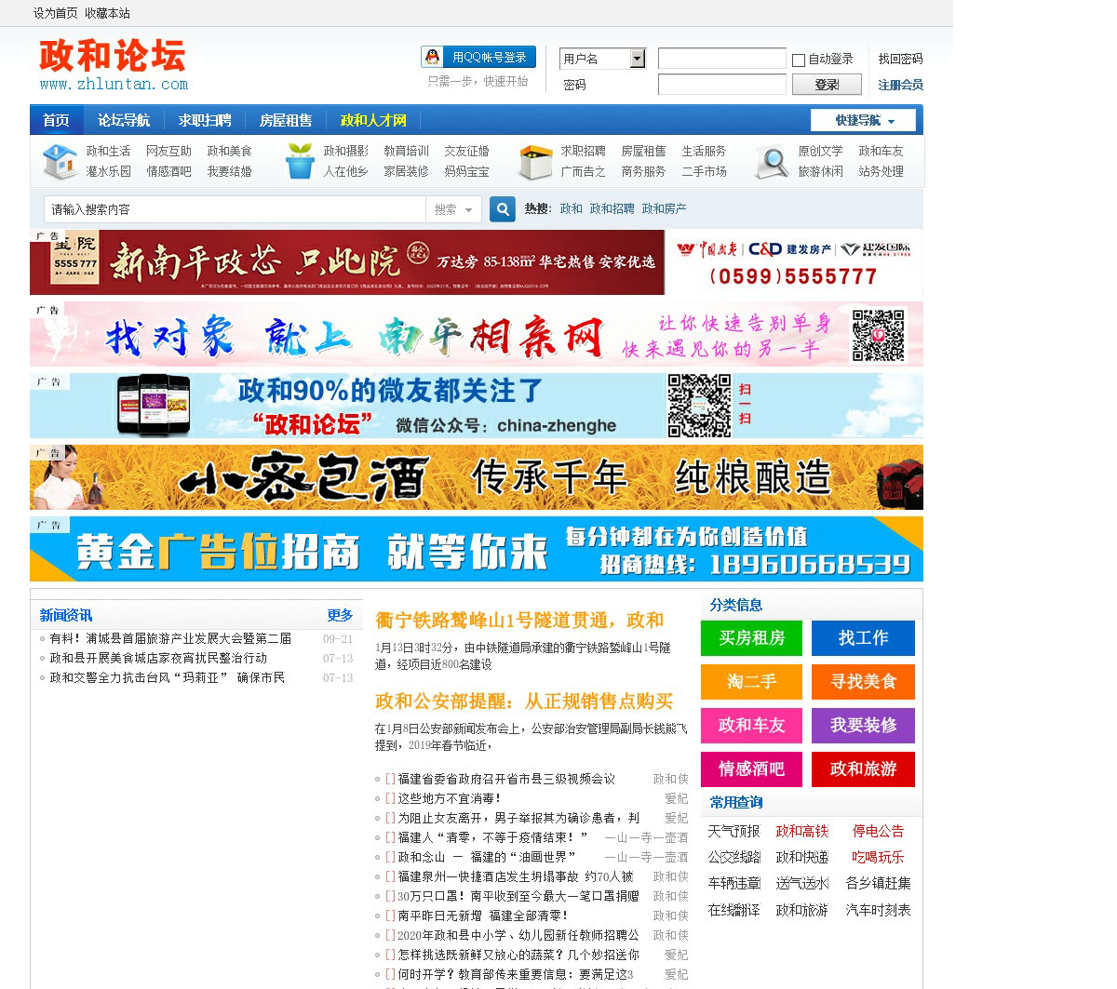
Task: Open the 用户名 login type dropdown
Action: coord(602,59)
